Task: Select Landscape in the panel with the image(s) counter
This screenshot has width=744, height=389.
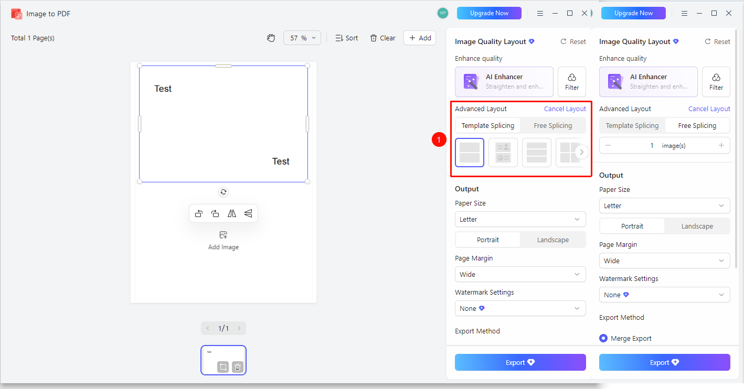Action: tap(697, 226)
